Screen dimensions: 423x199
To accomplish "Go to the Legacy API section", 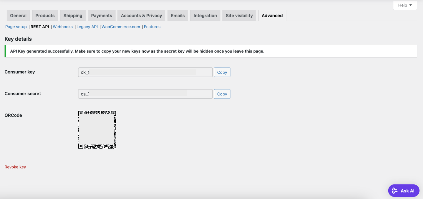I will (87, 27).
